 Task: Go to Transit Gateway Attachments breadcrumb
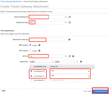pyautogui.click(x=11, y=2)
